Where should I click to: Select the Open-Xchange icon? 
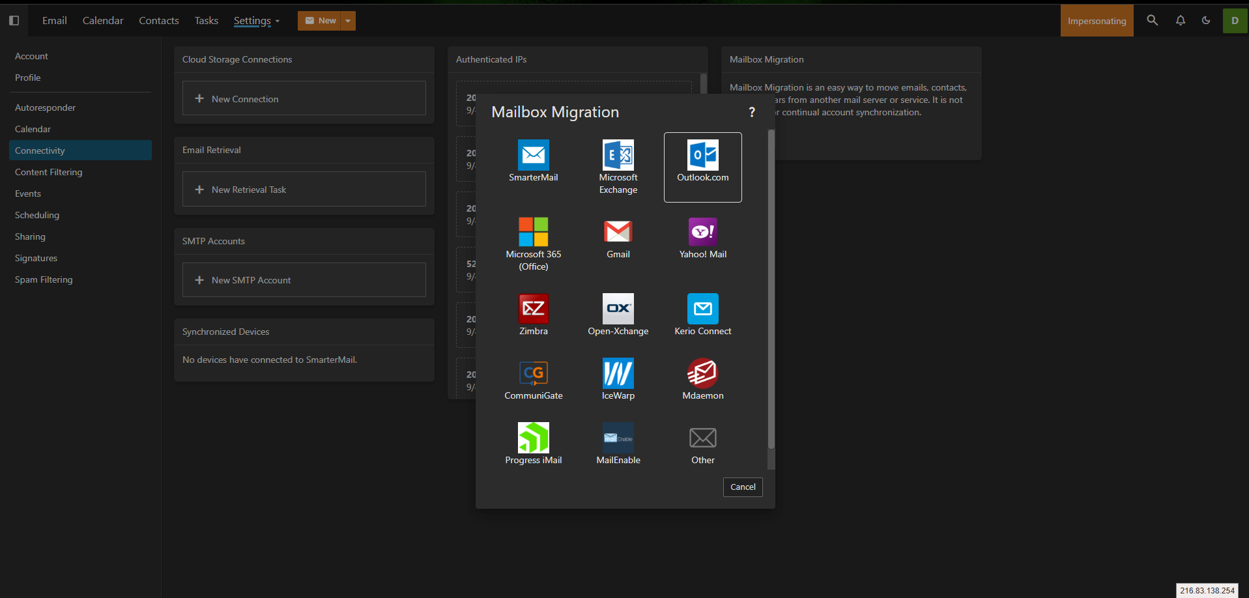tap(618, 315)
